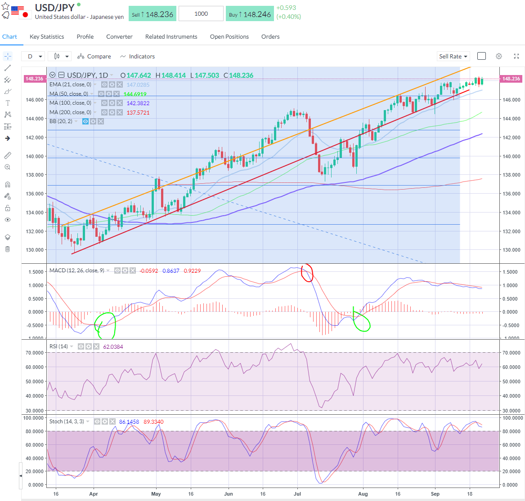Select the arrow marker tool
Viewport: 525px width, 501px height.
pos(8,138)
